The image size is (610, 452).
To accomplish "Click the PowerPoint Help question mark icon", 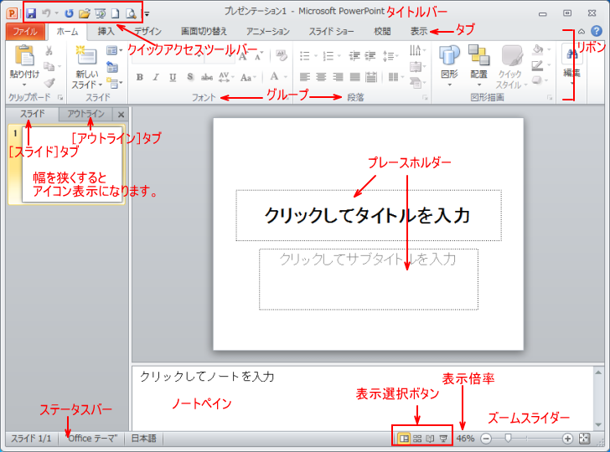I will pyautogui.click(x=597, y=31).
